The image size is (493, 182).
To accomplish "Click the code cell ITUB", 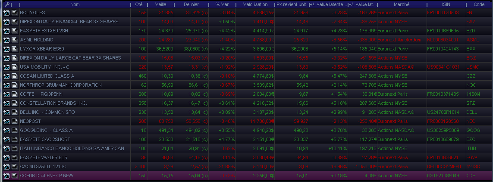I will click(x=471, y=148).
